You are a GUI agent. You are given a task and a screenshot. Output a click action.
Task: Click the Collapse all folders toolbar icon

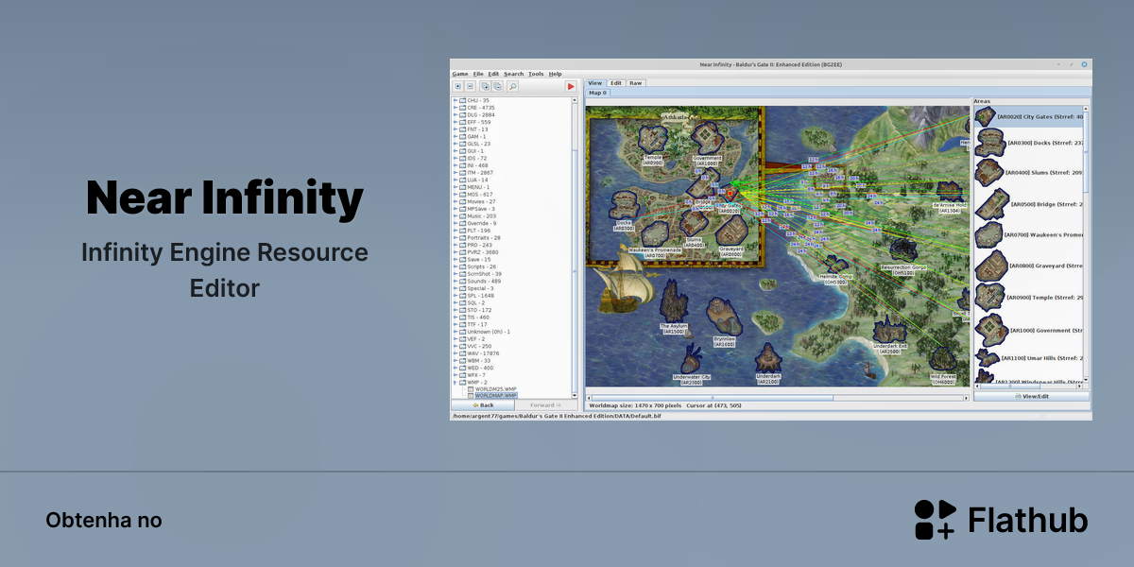[x=497, y=86]
